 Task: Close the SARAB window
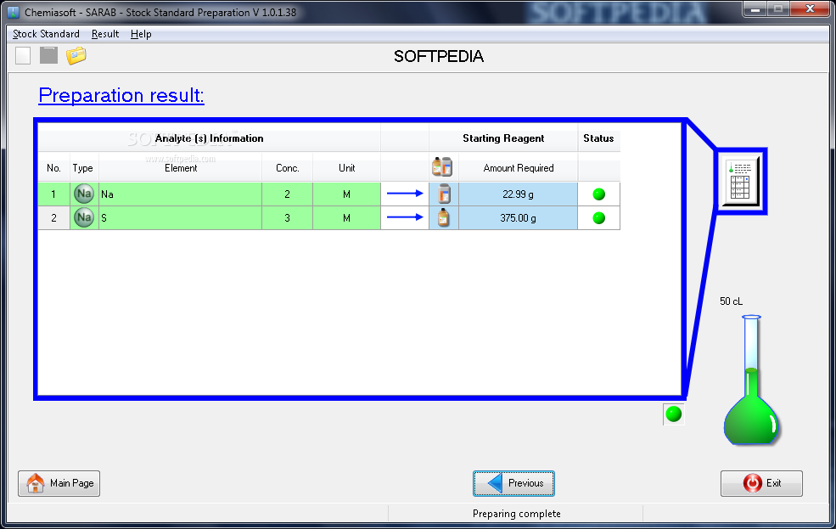pyautogui.click(x=810, y=9)
